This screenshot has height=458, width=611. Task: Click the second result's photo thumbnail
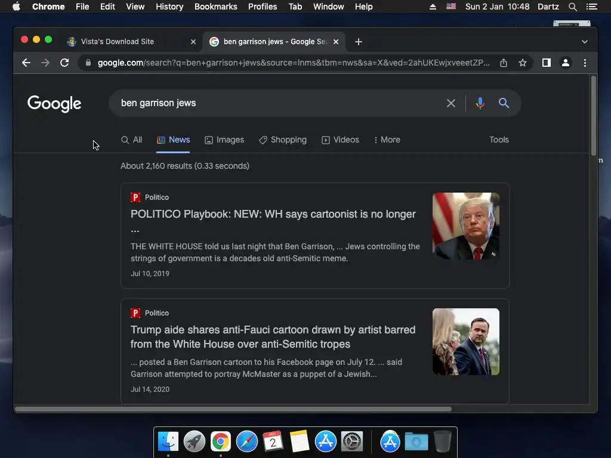click(x=466, y=342)
